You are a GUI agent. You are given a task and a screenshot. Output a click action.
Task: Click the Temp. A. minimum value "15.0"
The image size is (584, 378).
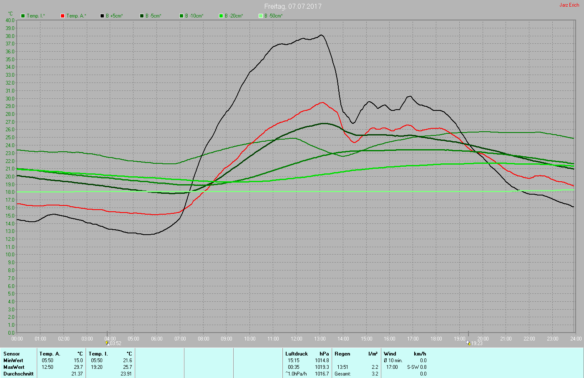click(x=78, y=360)
